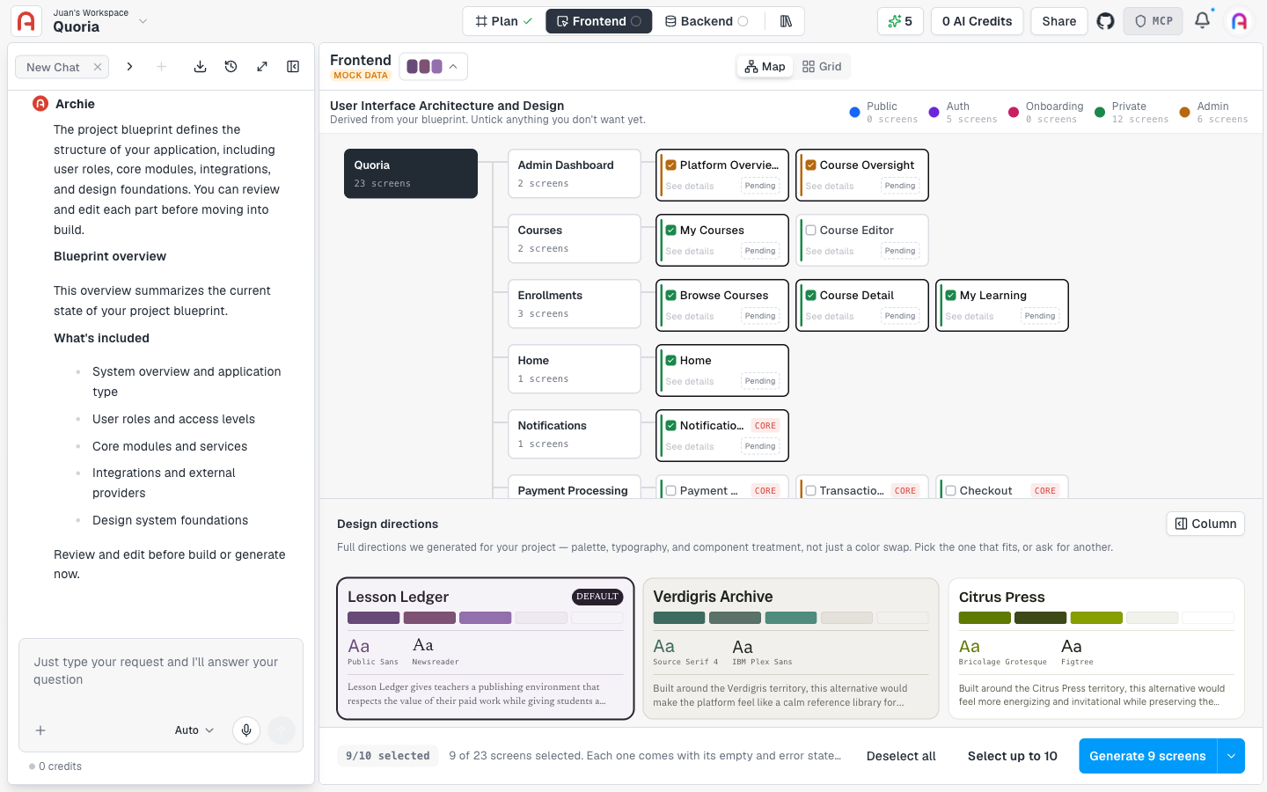Uncheck the My Courses checkbox

pyautogui.click(x=671, y=230)
